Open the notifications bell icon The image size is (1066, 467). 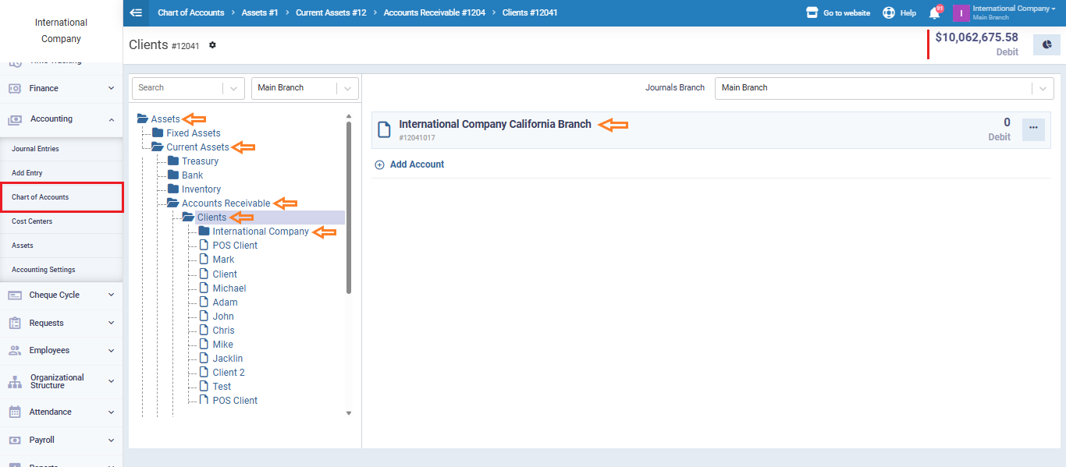(x=934, y=13)
